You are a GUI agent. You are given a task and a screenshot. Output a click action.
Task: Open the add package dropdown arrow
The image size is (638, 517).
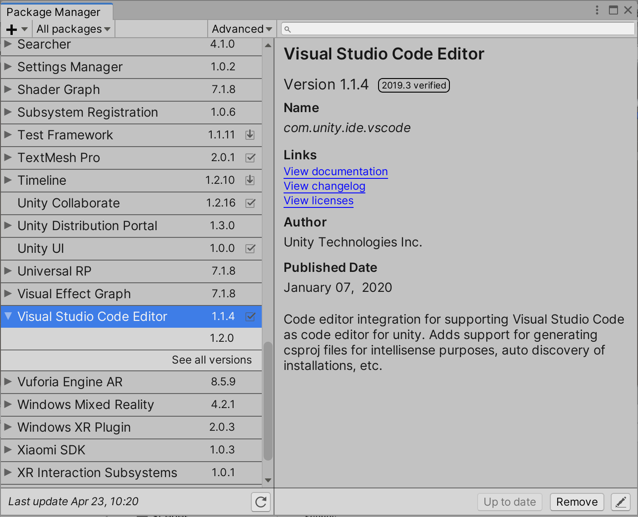[25, 30]
